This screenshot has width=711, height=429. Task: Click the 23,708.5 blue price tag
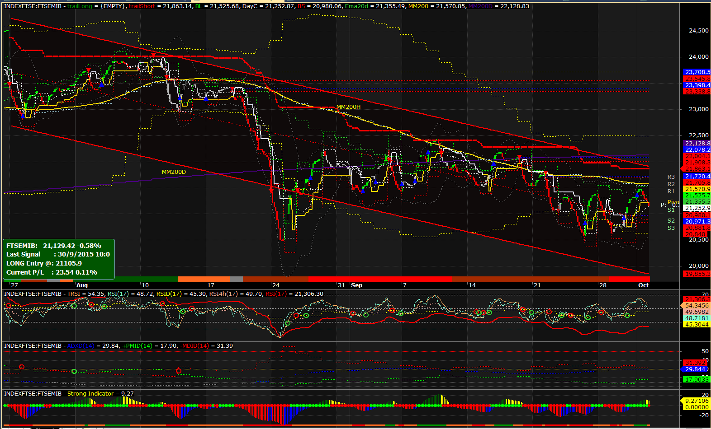tap(697, 72)
